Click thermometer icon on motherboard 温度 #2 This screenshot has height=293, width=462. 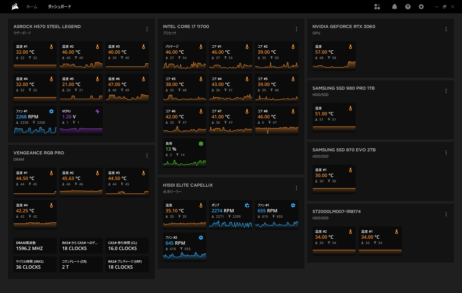click(97, 47)
